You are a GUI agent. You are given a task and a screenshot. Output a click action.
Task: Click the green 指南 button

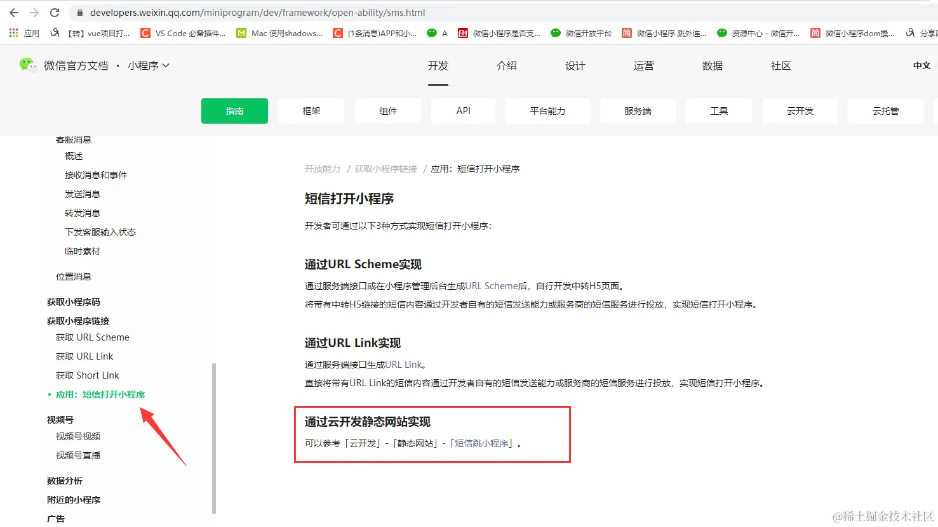click(x=234, y=111)
